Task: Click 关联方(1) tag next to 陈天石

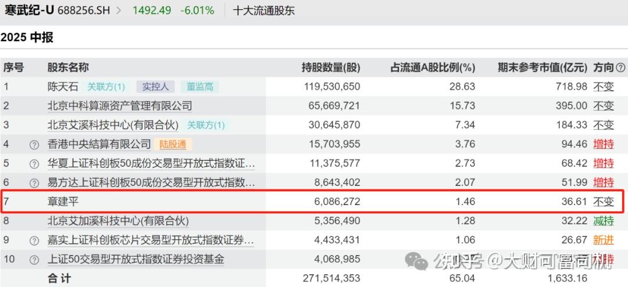Action: [x=106, y=87]
